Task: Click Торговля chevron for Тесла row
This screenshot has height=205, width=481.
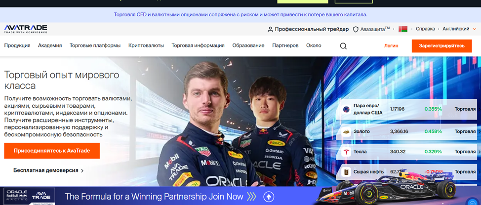Action: point(479,152)
